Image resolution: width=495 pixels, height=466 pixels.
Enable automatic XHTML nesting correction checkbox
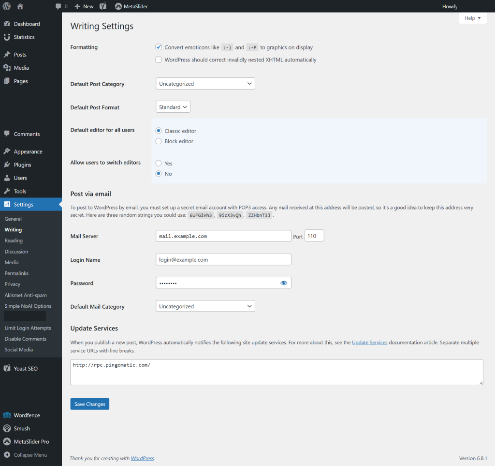tap(159, 60)
